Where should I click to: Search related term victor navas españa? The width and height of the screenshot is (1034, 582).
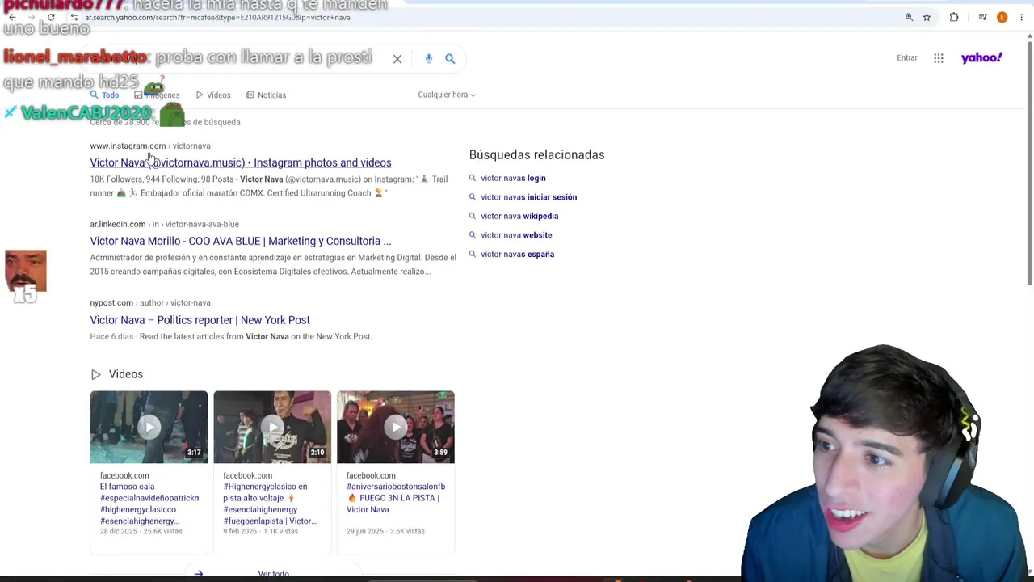(x=517, y=254)
